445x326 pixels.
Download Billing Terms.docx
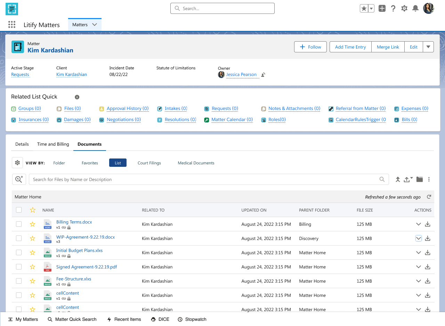pyautogui.click(x=428, y=224)
